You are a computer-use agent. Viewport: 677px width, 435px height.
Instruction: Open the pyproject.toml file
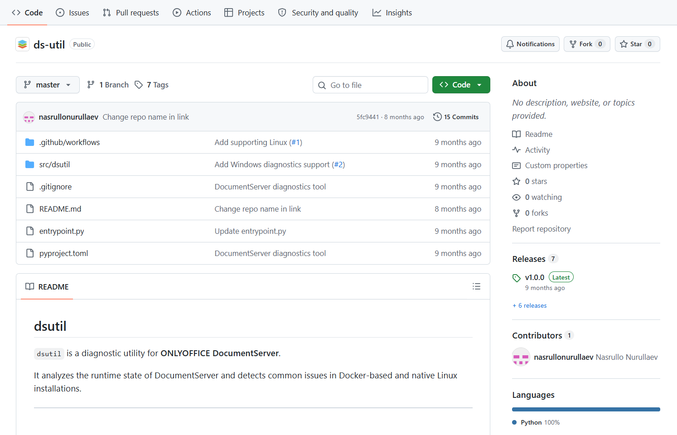click(63, 253)
